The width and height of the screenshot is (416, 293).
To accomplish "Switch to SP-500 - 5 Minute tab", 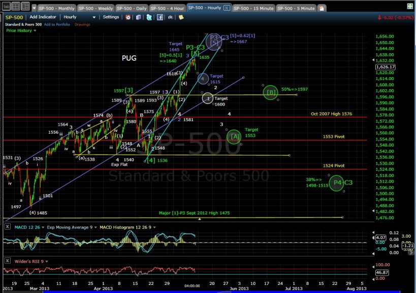I will tap(296, 8).
